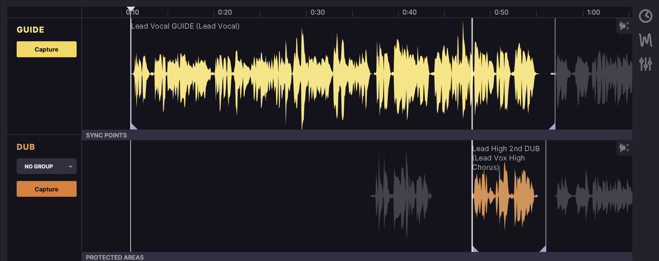Open the NO GROUP dropdown
Screen dimensions: 659x261
tap(47, 166)
